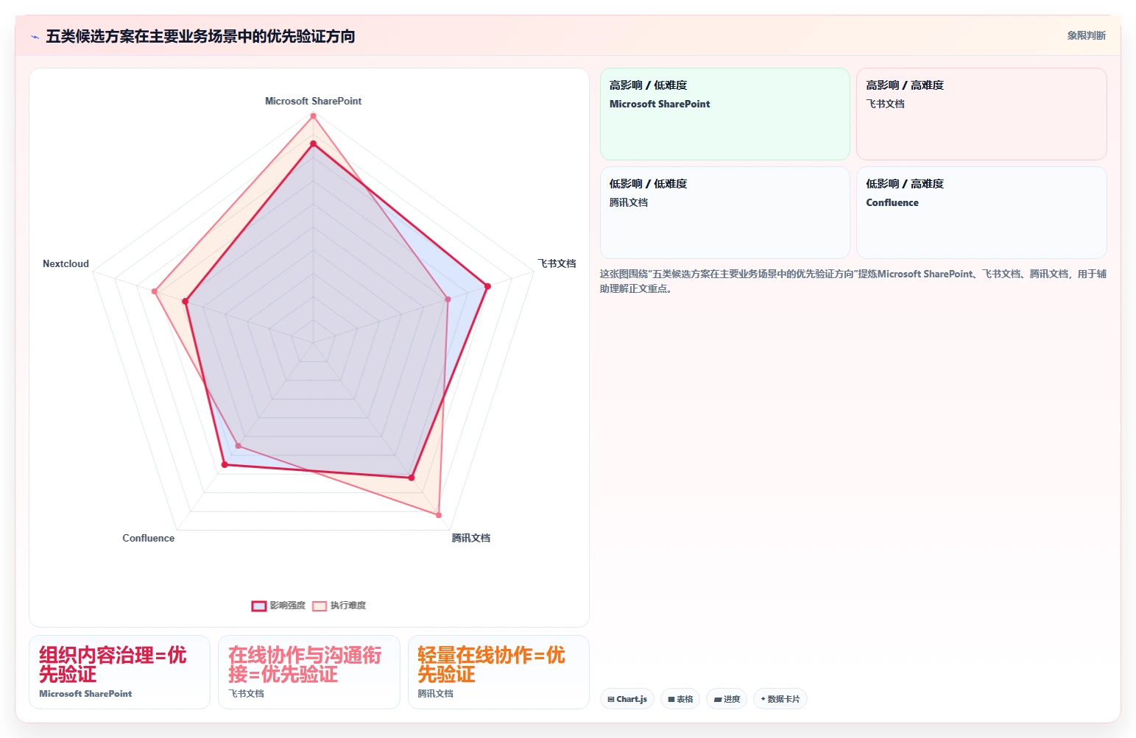Click the 影响强度 legend text
The width and height of the screenshot is (1136, 738).
click(288, 606)
